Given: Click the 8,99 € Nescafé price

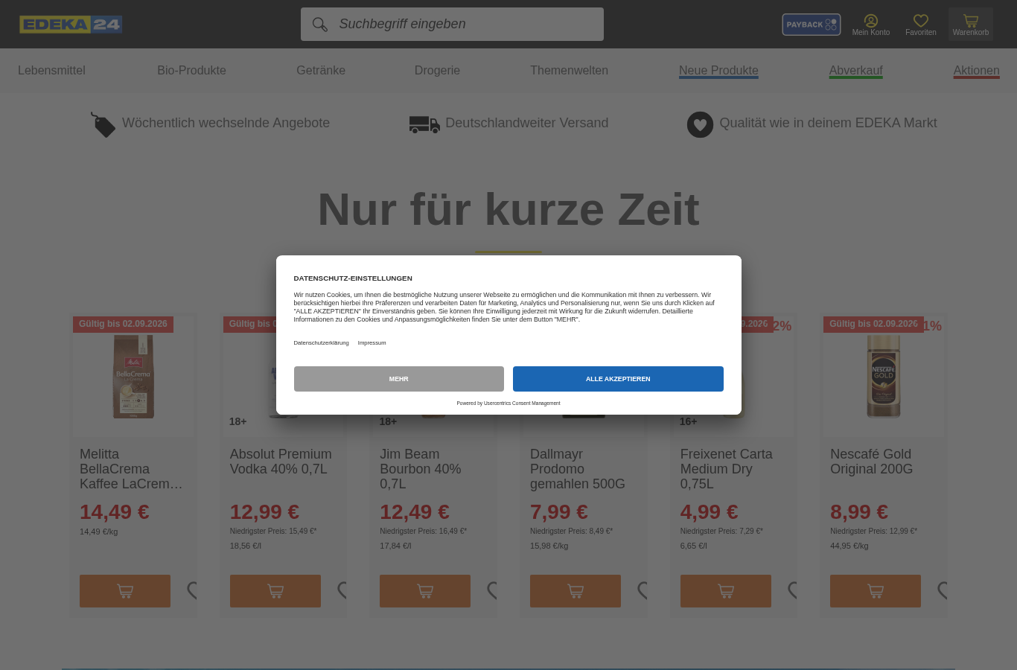Looking at the screenshot, I should coord(859,512).
